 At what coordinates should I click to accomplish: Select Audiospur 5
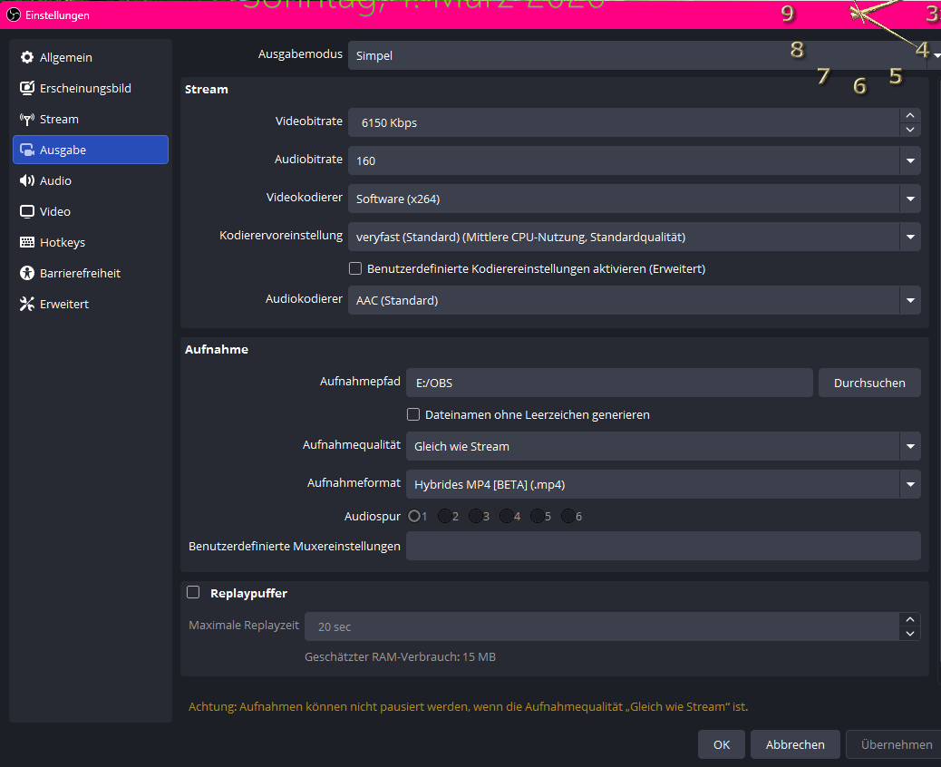[537, 516]
